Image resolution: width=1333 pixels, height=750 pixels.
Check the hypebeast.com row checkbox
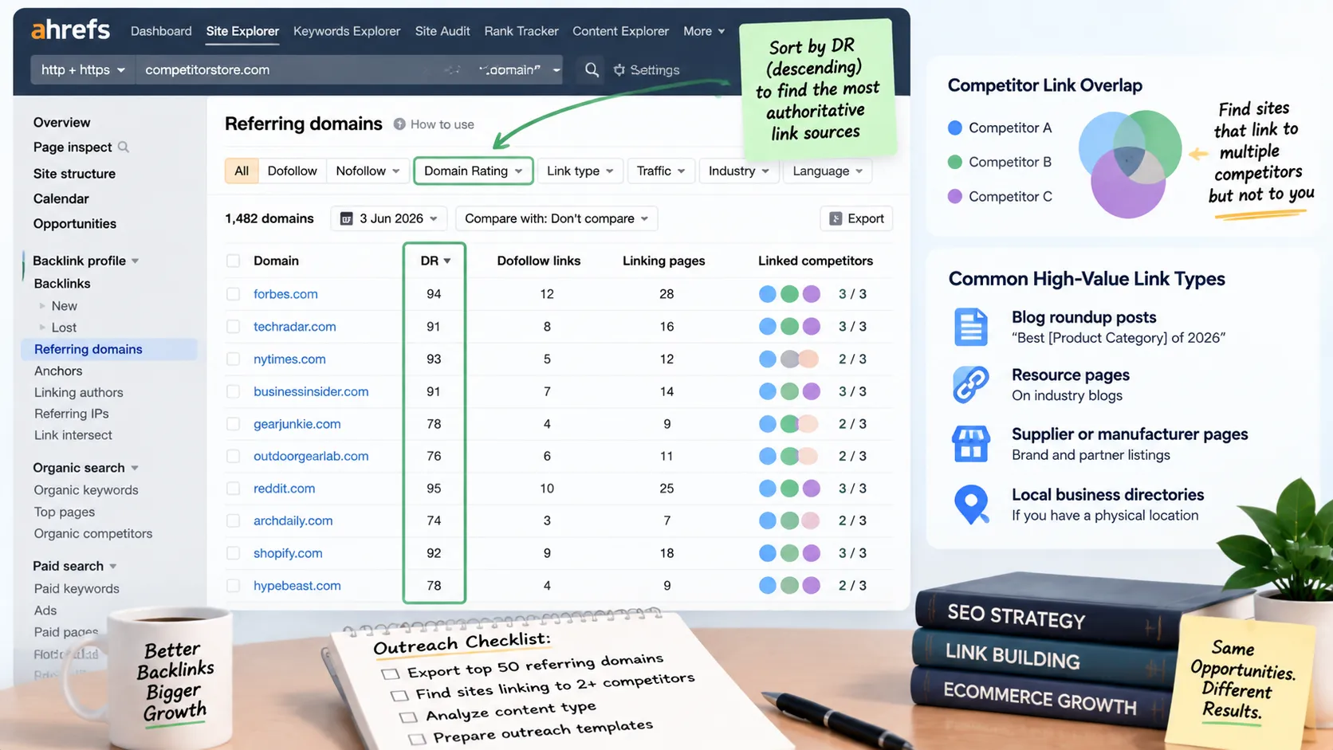tap(233, 586)
